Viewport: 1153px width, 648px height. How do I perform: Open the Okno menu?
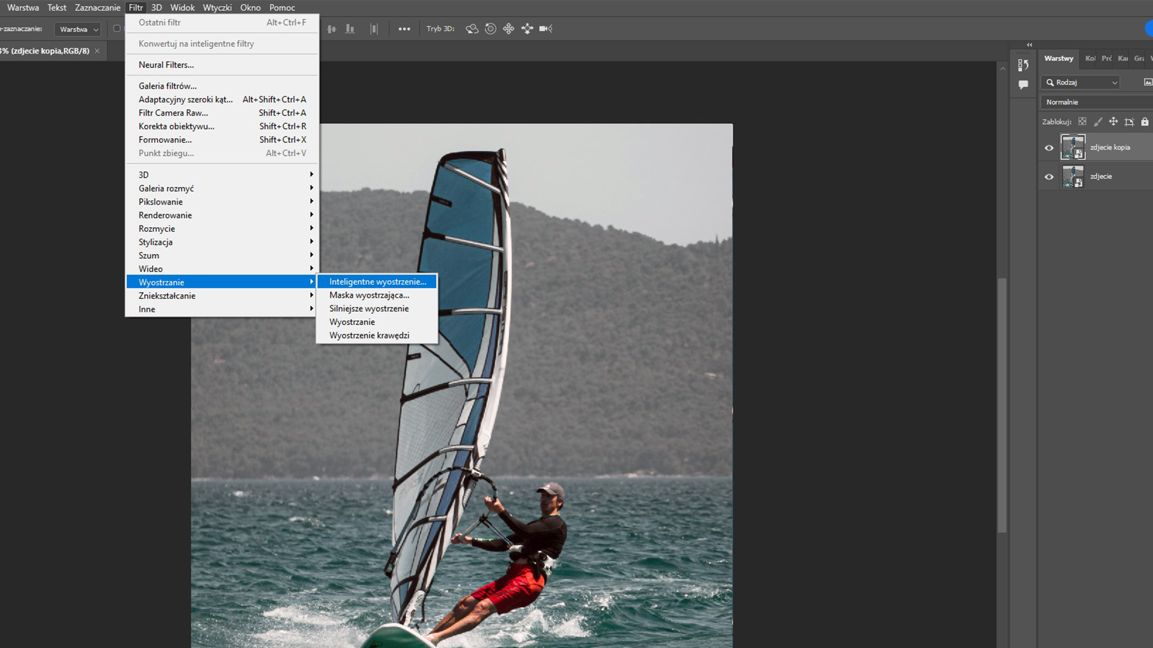point(250,8)
